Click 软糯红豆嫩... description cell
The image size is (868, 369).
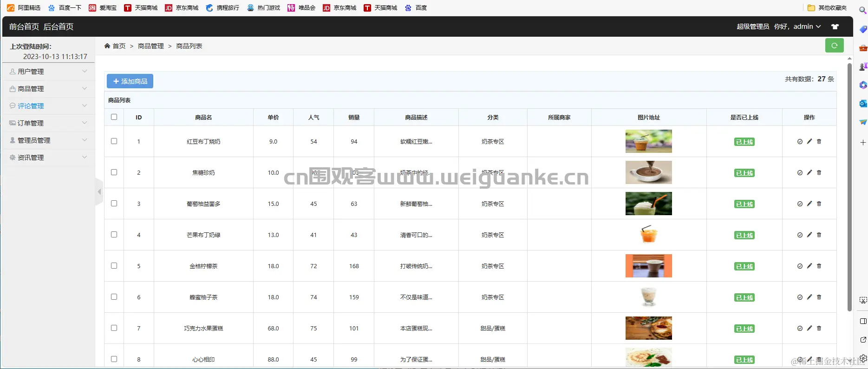(x=416, y=142)
